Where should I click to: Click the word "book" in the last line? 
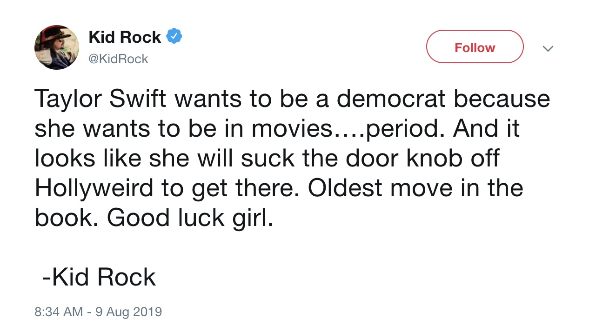[x=64, y=218]
